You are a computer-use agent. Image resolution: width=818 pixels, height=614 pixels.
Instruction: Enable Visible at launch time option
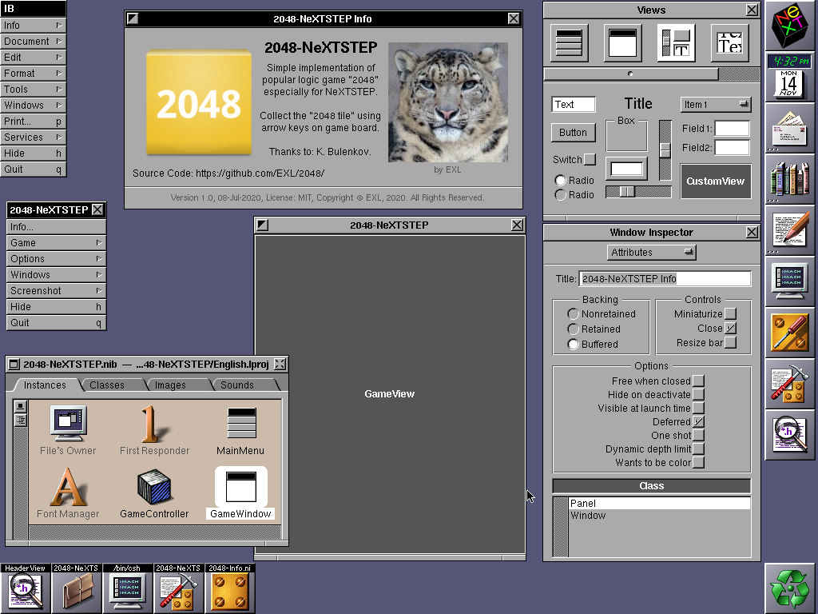click(698, 409)
